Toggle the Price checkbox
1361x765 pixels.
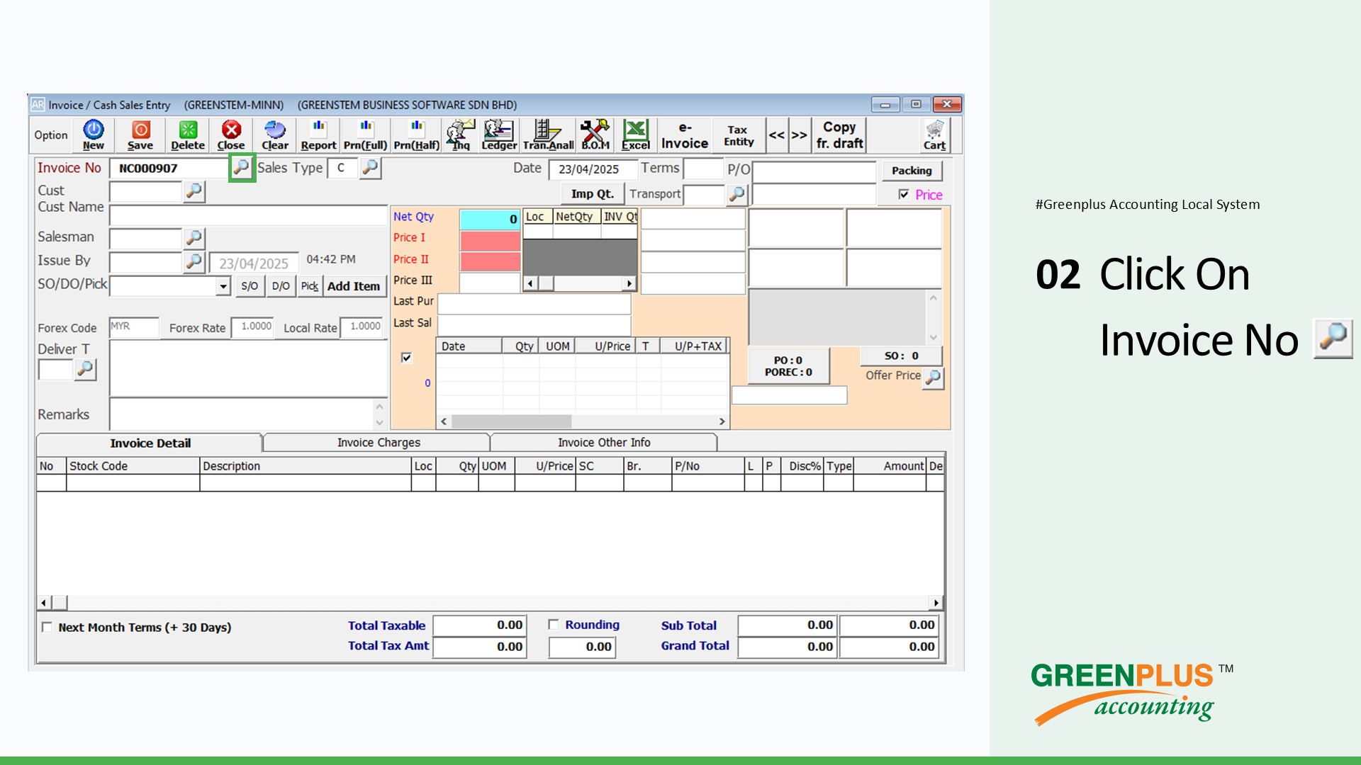(904, 194)
